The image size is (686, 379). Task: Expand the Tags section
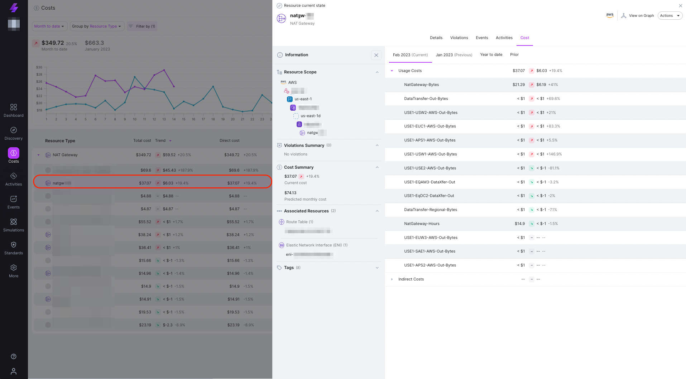(x=376, y=268)
